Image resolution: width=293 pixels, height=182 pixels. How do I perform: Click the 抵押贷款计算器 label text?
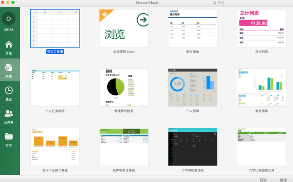(124, 170)
